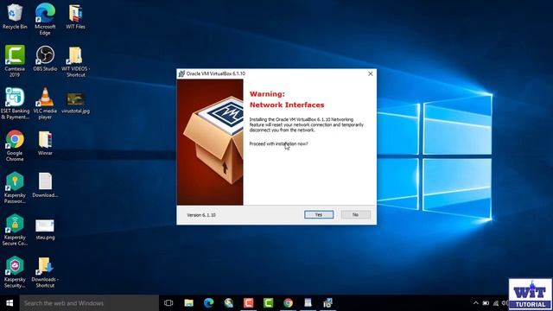Open File Explorer from the taskbar
Image resolution: width=553 pixels, height=311 pixels.
(188, 303)
